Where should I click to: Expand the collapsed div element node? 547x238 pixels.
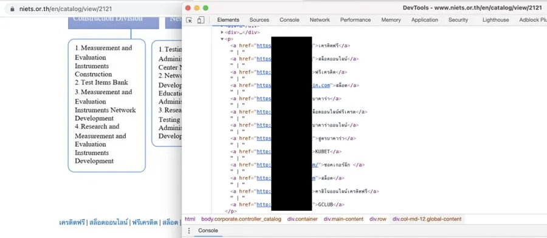point(222,32)
